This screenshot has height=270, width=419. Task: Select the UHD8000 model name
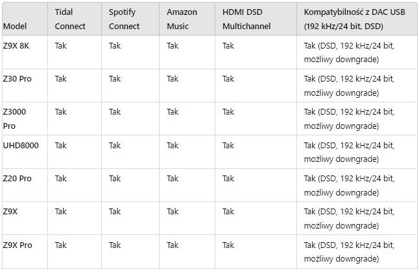pos(21,146)
